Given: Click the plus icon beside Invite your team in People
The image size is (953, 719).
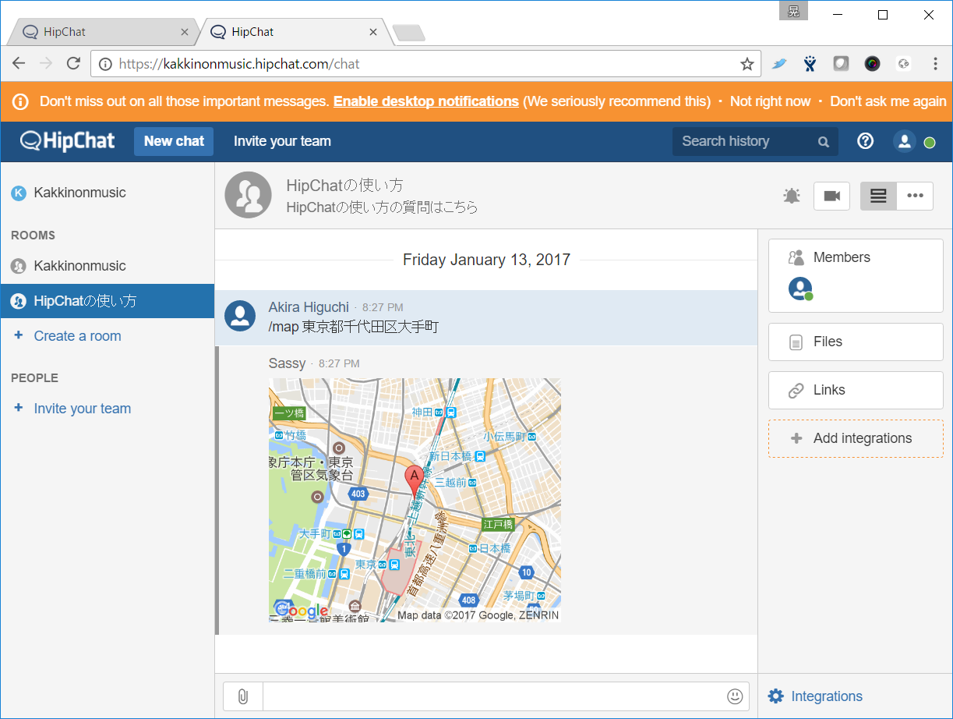Looking at the screenshot, I should [19, 408].
